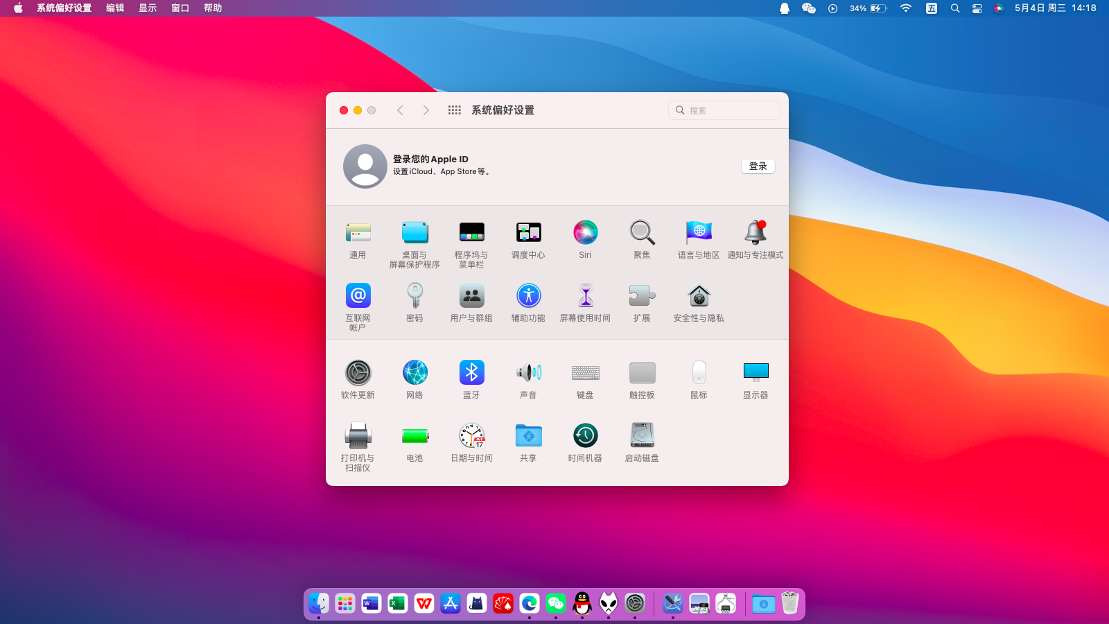
Task: Open App Store from the Dock
Action: 451,604
